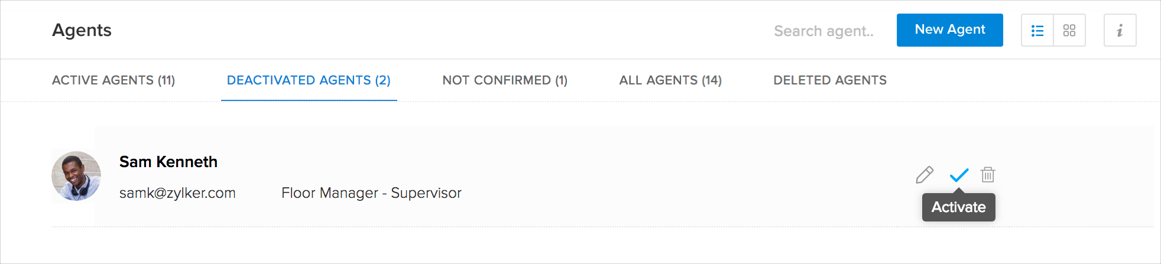This screenshot has height=264, width=1161.
Task: Click the samk@zylker.com email address
Action: point(177,193)
